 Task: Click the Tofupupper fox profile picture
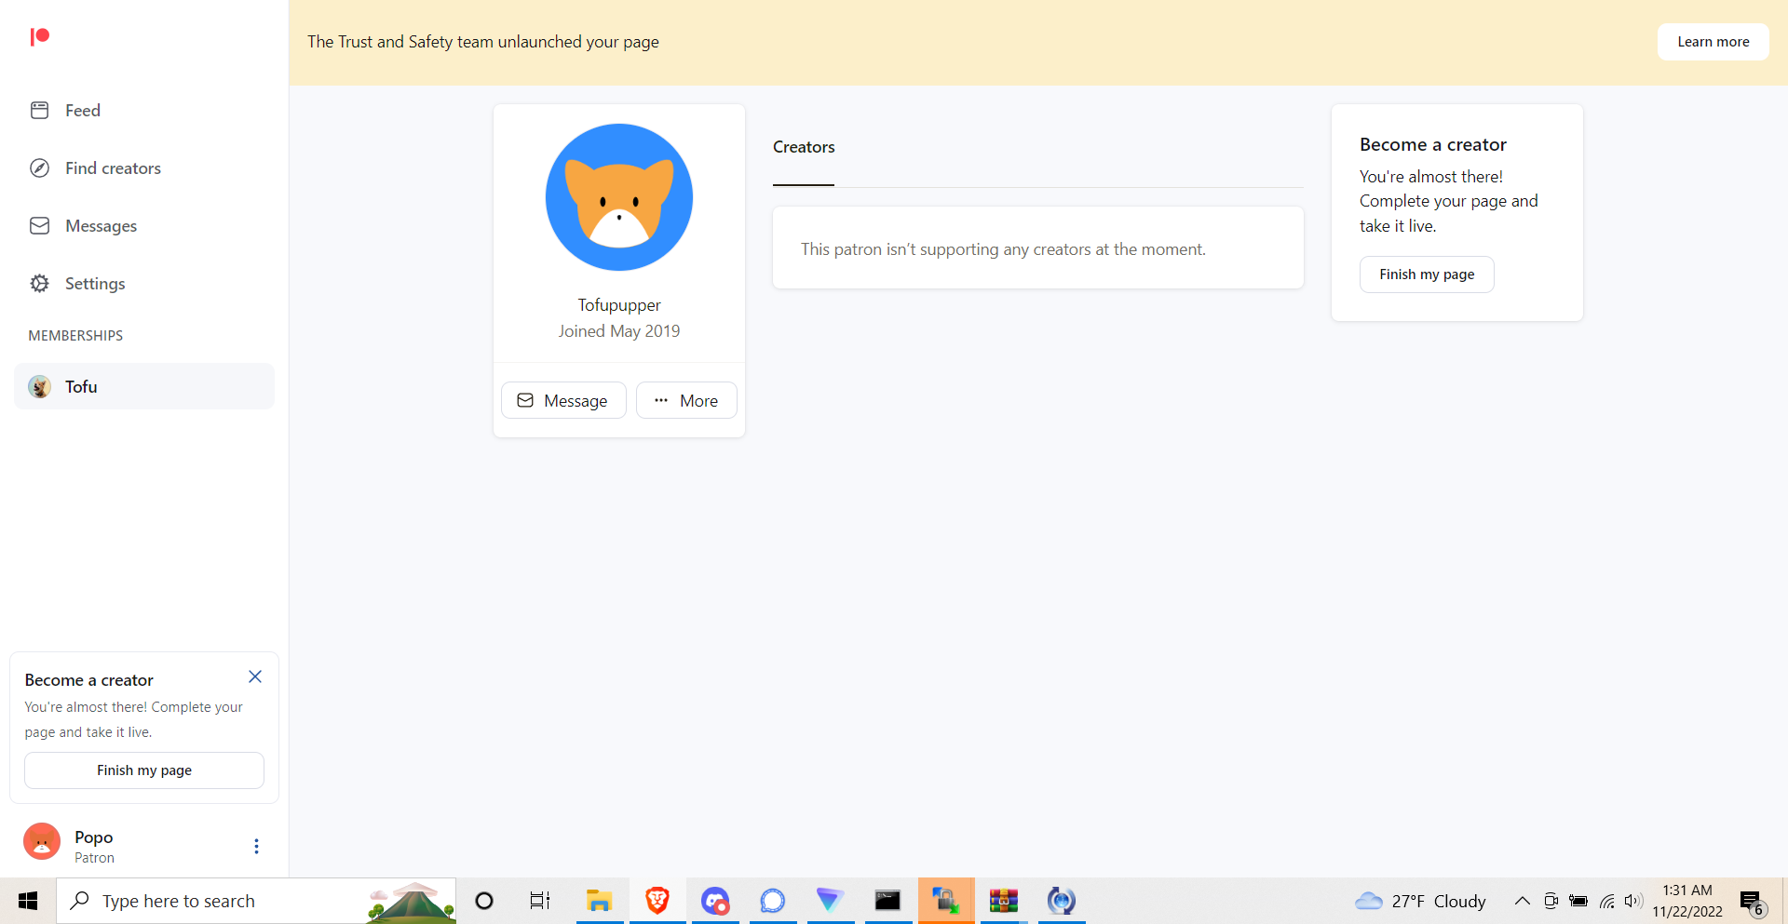click(619, 197)
